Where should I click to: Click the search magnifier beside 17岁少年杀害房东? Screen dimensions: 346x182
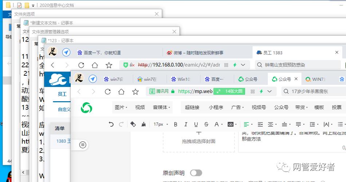coord(286,91)
